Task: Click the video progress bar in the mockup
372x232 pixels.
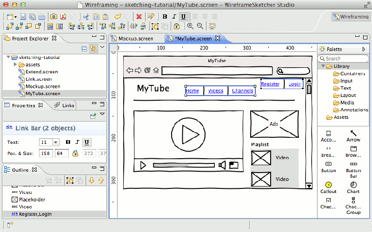Action: pos(184,165)
